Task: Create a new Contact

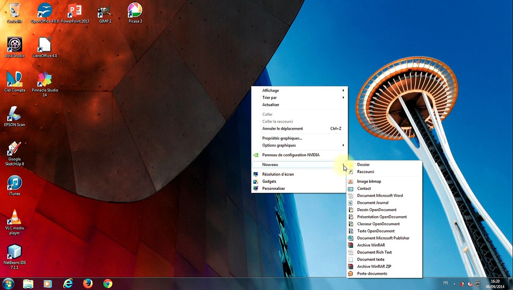Action: click(x=384, y=188)
